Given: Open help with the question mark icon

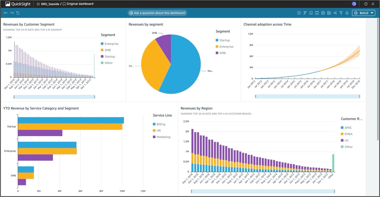Looking at the screenshot, I should [x=366, y=4].
